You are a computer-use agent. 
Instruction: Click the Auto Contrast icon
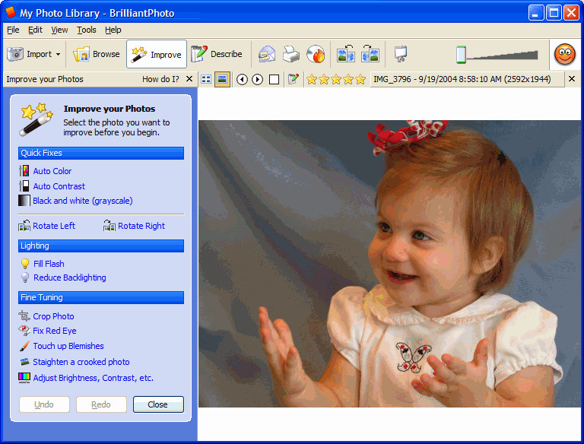tap(24, 186)
